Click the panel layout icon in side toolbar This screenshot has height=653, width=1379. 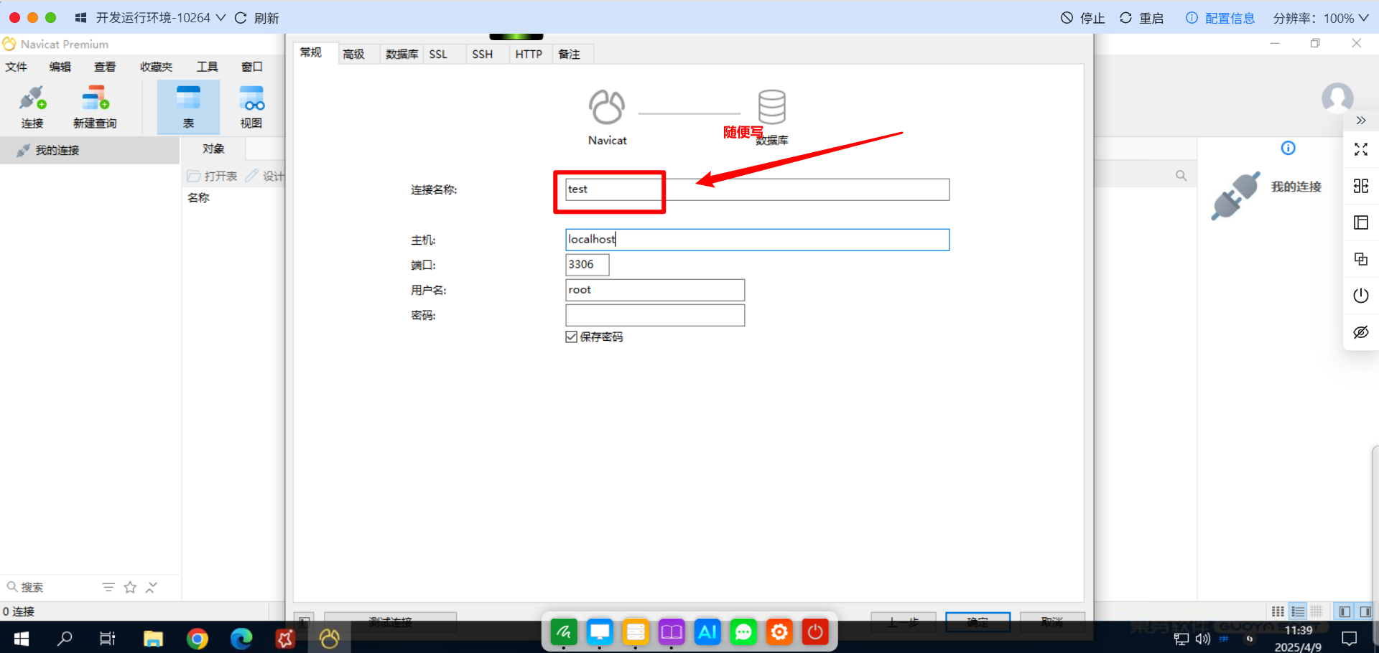(1360, 222)
